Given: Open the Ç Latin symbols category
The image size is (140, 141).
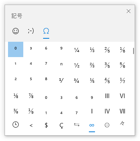Looking at the screenshot, I should pos(61,125).
